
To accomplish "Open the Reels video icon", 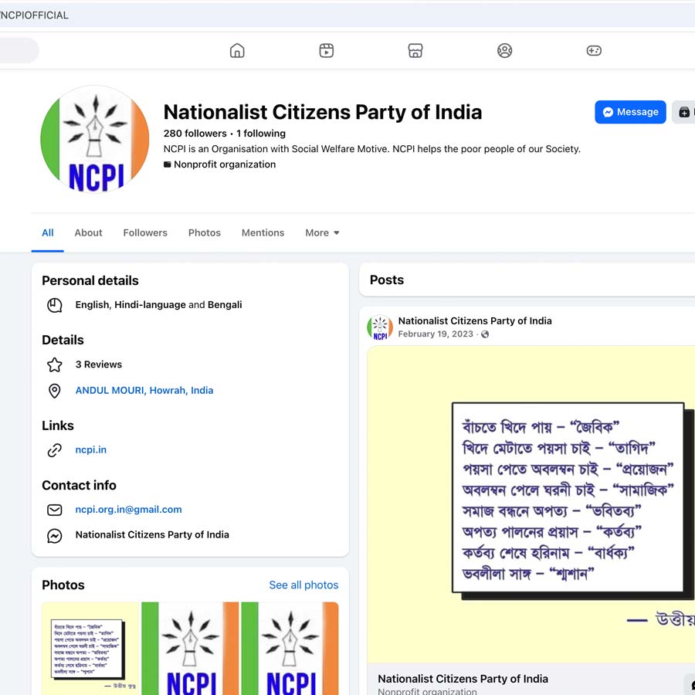I will click(326, 50).
